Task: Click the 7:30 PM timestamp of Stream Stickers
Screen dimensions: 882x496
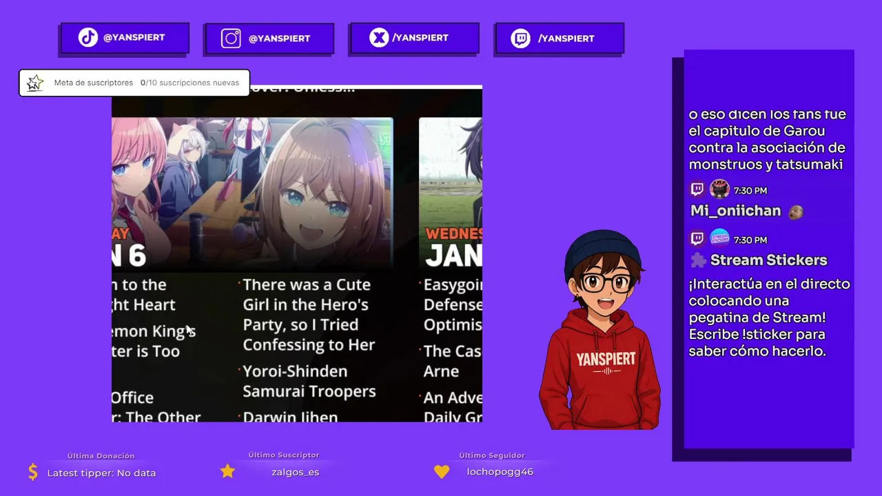Action: pyautogui.click(x=750, y=240)
